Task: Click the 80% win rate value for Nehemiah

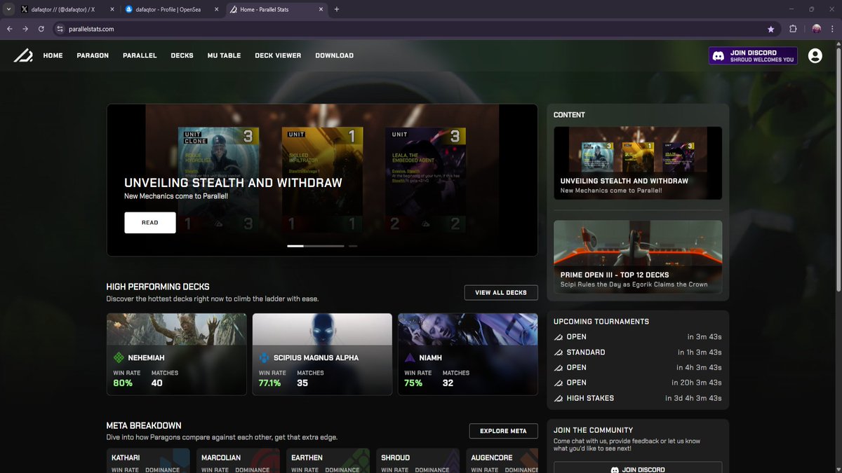Action: [x=123, y=383]
